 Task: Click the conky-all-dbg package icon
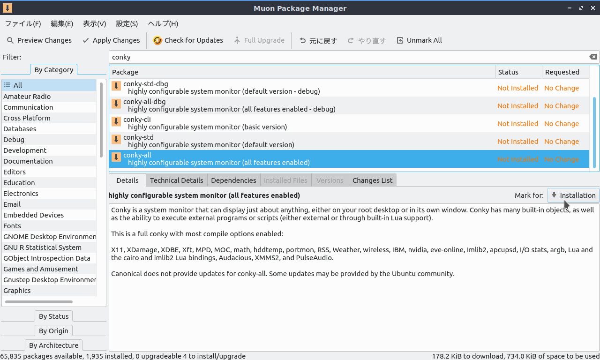[x=116, y=104]
